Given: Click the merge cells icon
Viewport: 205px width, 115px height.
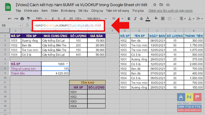Looking at the screenshot, I should pyautogui.click(x=169, y=19).
